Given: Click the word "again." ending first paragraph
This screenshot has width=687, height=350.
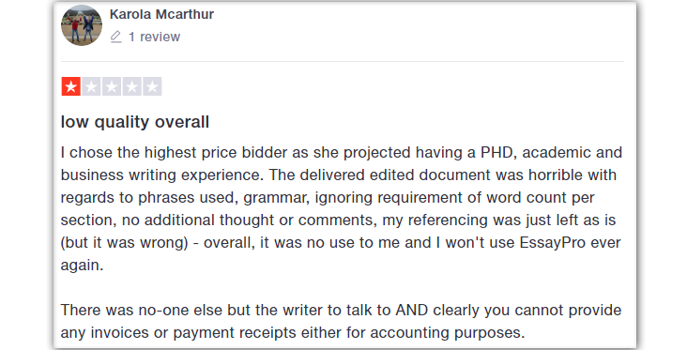Looking at the screenshot, I should 82,266.
